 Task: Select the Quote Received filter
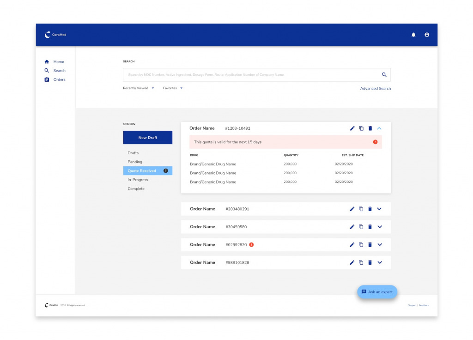[148, 171]
